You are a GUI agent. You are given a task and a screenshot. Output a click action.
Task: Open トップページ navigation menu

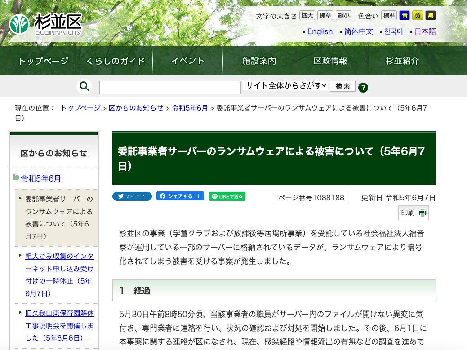tap(44, 61)
